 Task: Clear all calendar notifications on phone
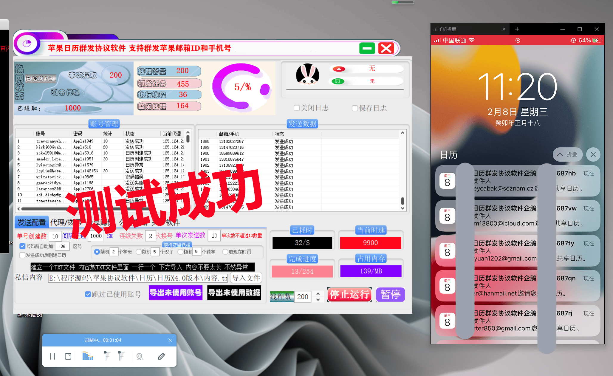(x=593, y=154)
